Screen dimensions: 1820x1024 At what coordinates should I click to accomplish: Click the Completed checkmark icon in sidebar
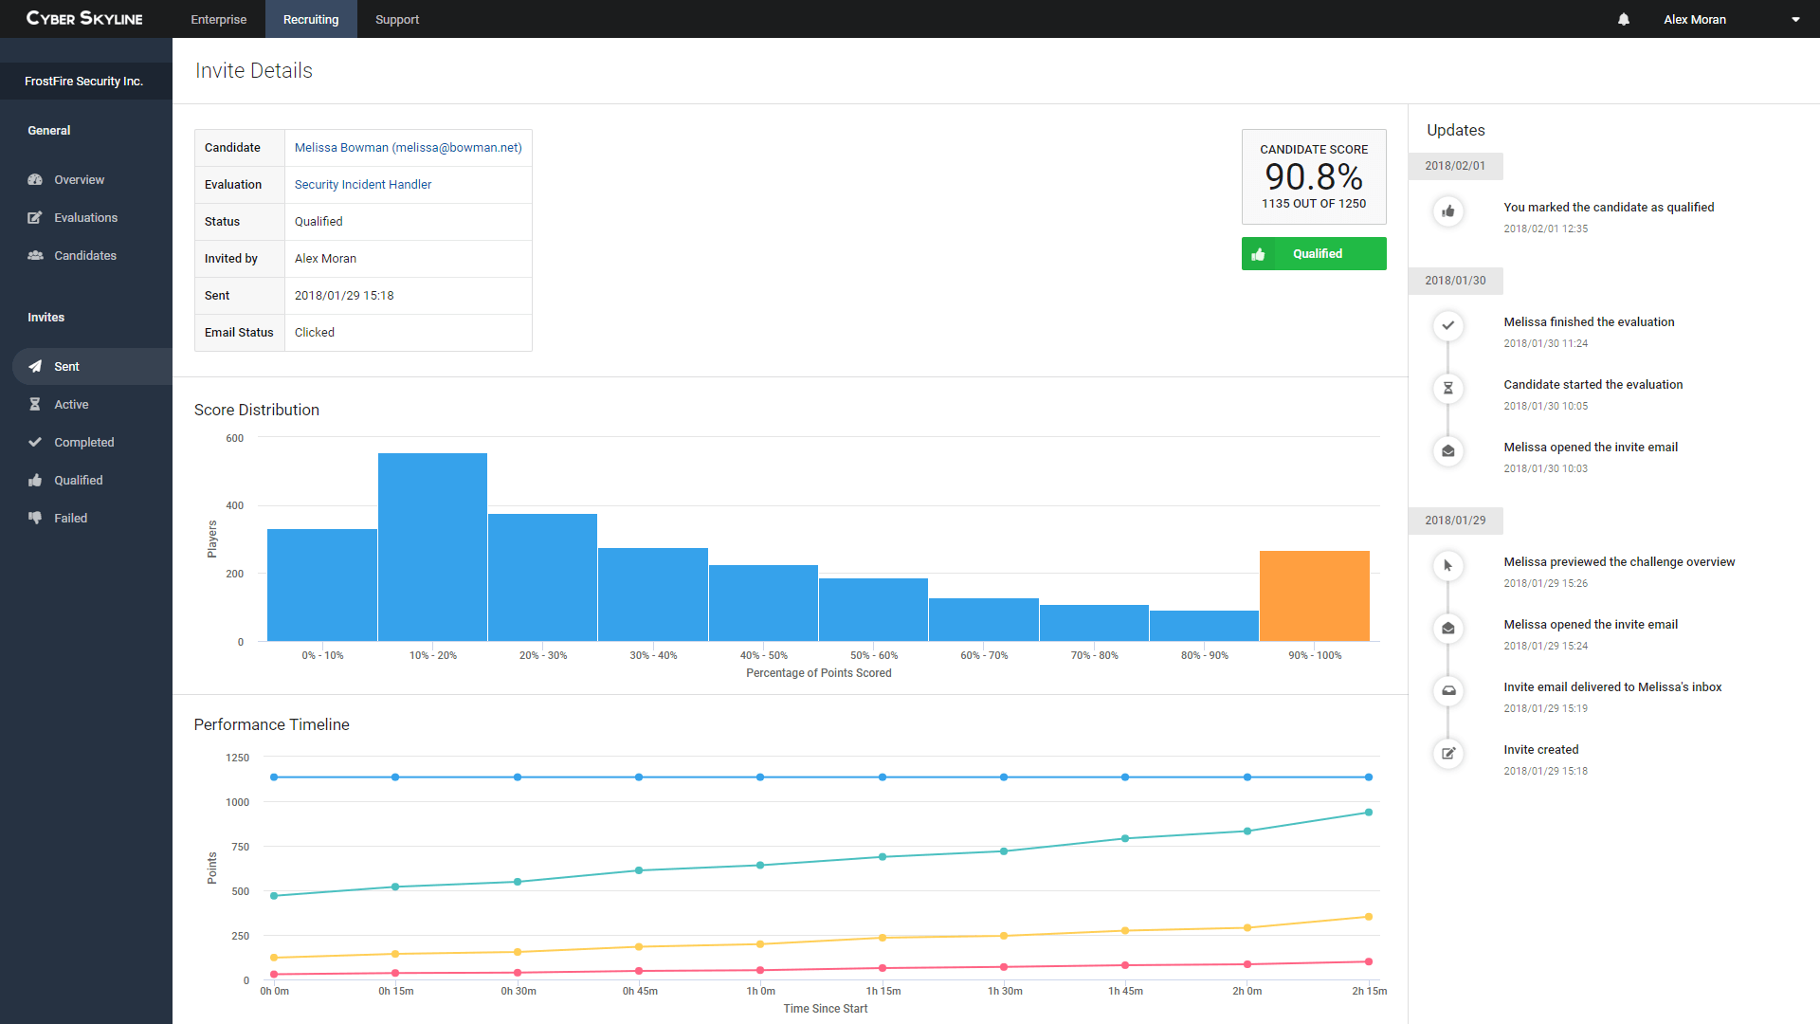[35, 442]
